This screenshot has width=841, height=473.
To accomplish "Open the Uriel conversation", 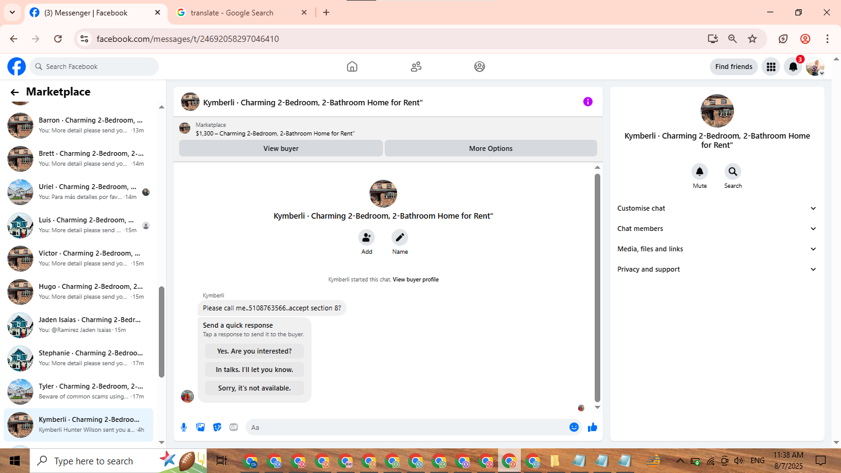I will tap(79, 192).
